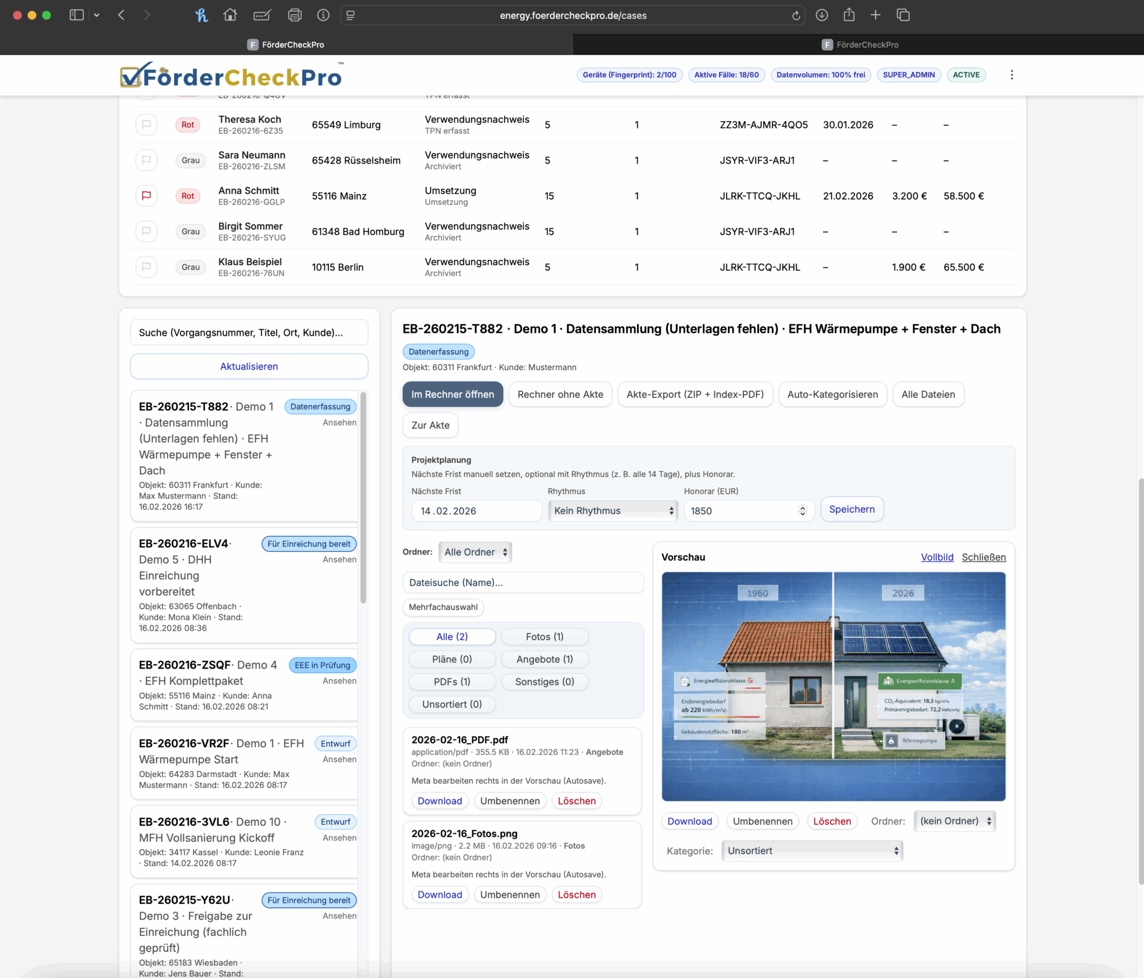
Task: Reload the page with the refresh icon
Action: tap(795, 15)
